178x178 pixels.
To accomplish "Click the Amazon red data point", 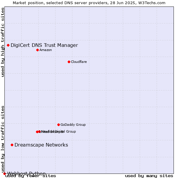I will pos(38,50).
